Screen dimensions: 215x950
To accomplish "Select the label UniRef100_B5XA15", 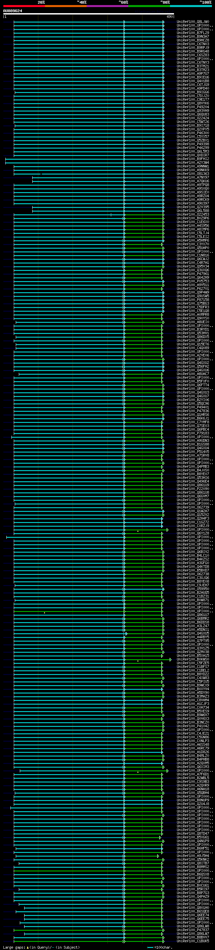I will coord(192,656).
